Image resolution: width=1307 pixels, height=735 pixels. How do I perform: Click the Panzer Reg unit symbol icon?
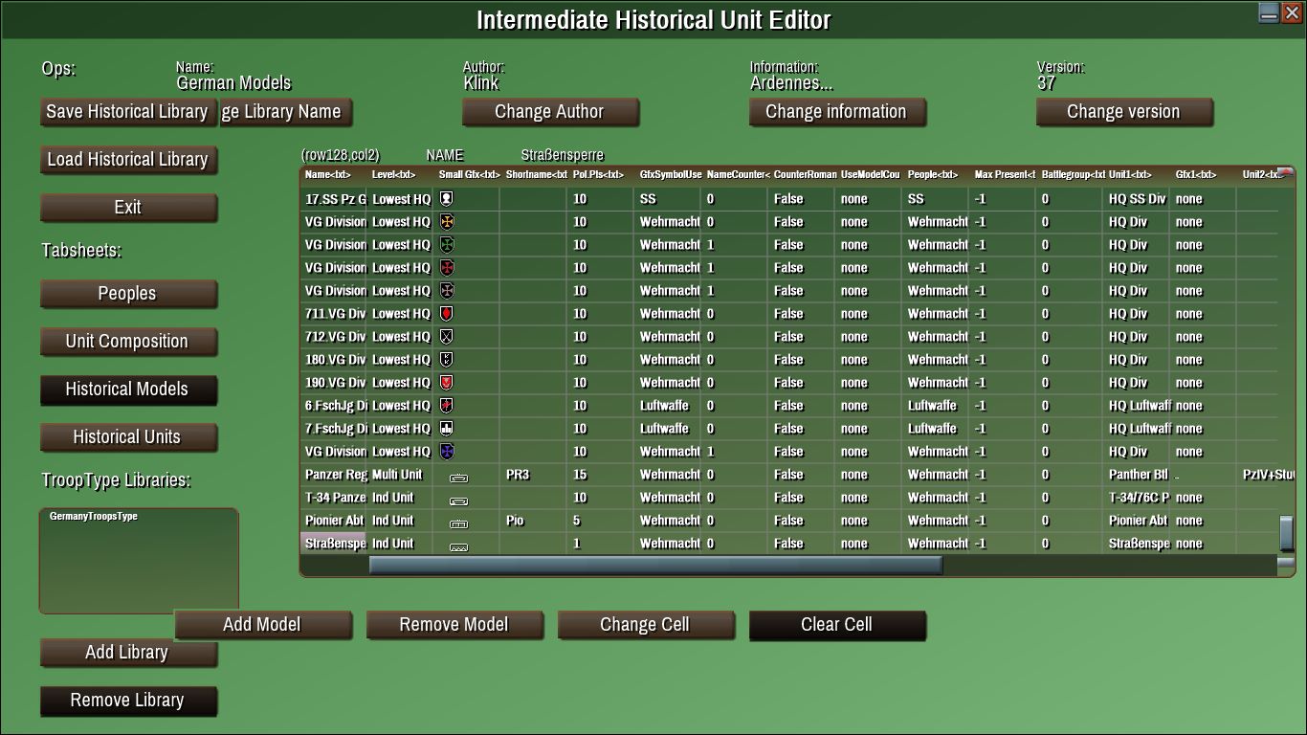coord(459,477)
